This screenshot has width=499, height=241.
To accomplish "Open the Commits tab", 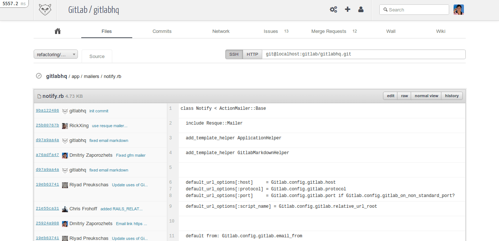I will [x=162, y=31].
